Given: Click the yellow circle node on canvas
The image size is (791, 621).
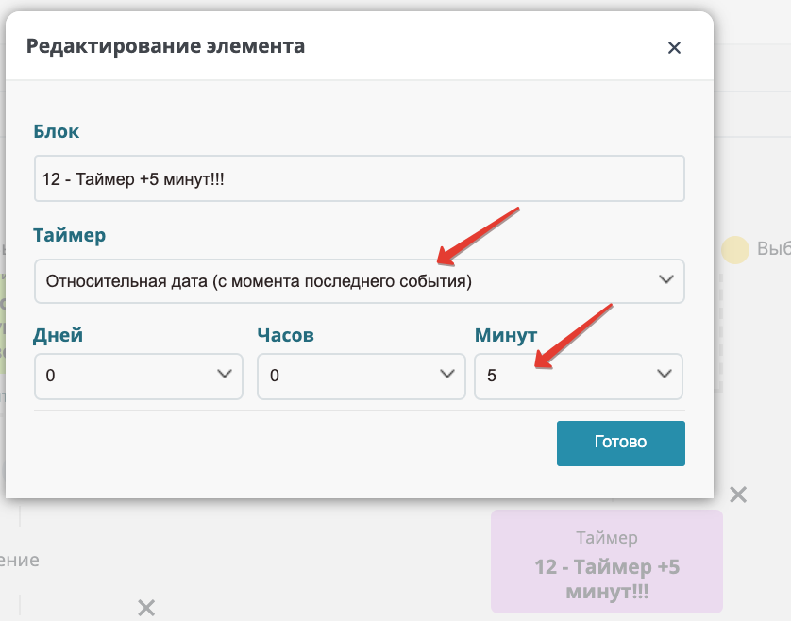Looking at the screenshot, I should pyautogui.click(x=735, y=250).
